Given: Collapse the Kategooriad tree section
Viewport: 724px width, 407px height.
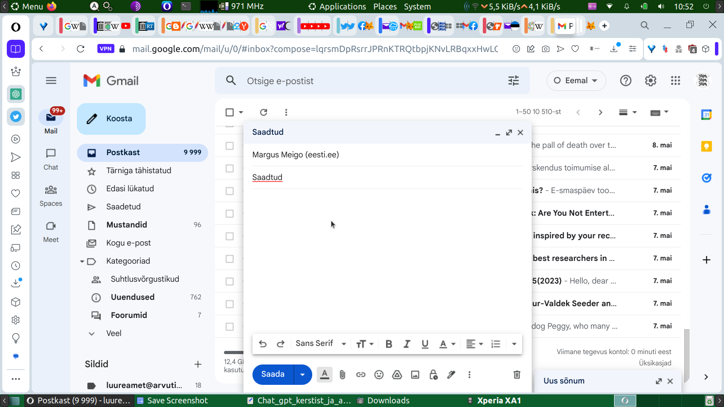Looking at the screenshot, I should [82, 261].
